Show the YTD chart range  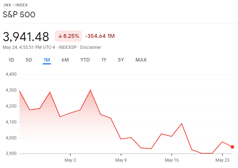click(x=85, y=60)
